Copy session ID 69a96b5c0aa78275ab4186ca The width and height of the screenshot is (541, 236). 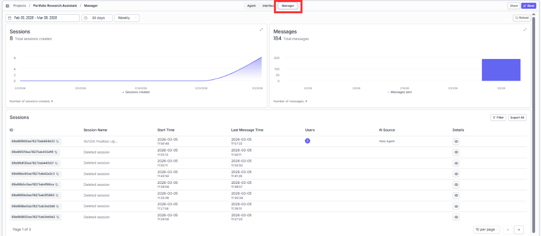(57, 184)
